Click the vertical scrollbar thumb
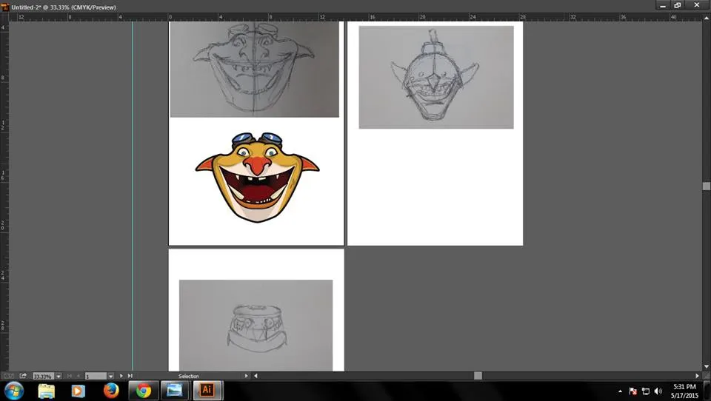The height and width of the screenshot is (401, 711). coord(707,186)
